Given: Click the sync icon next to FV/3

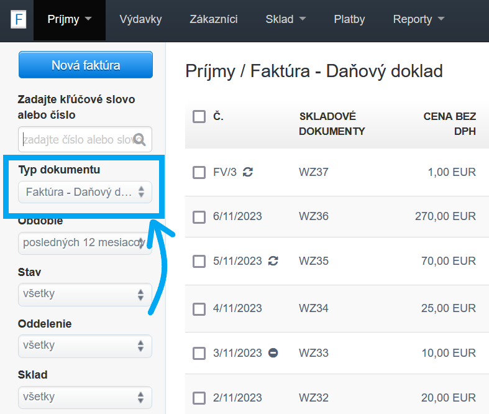Looking at the screenshot, I should coord(248,172).
